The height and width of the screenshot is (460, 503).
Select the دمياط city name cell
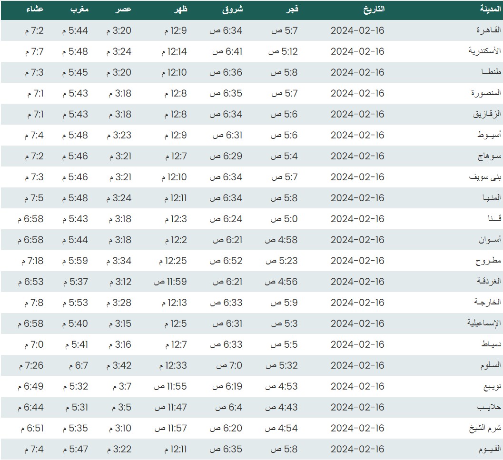click(490, 344)
